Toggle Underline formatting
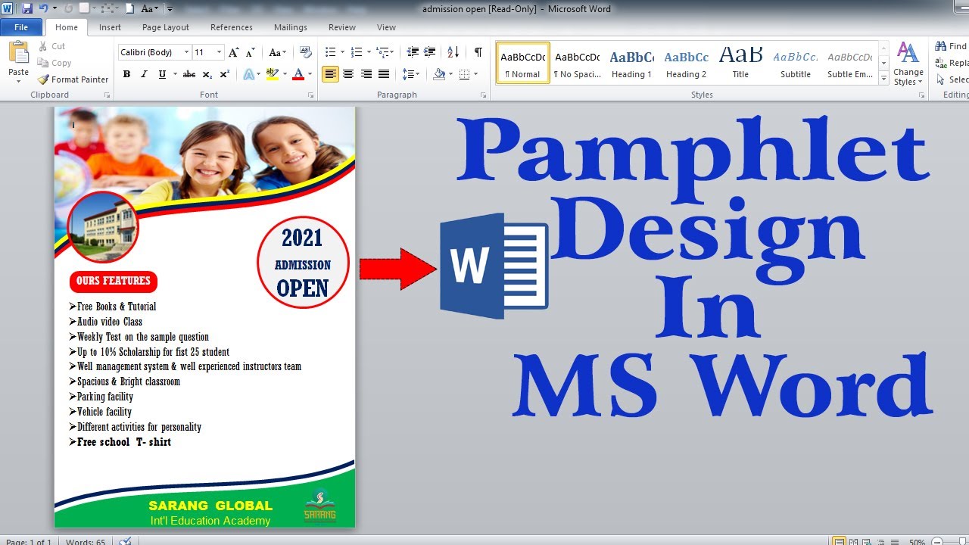The height and width of the screenshot is (545, 969). click(162, 74)
